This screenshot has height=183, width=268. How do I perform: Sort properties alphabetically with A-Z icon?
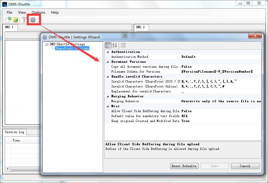(114, 45)
